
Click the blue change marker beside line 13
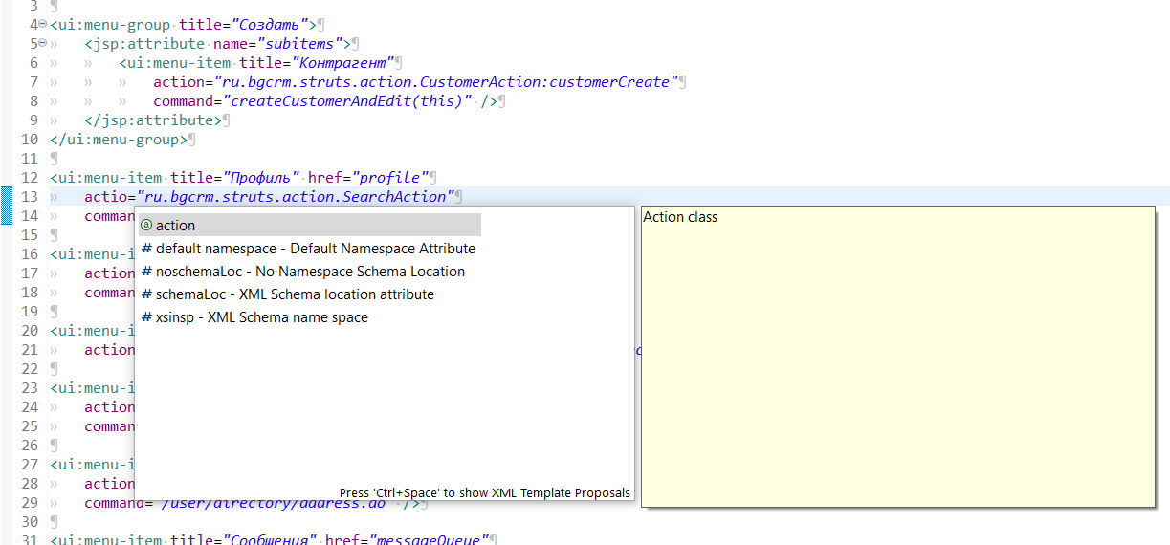tap(6, 206)
